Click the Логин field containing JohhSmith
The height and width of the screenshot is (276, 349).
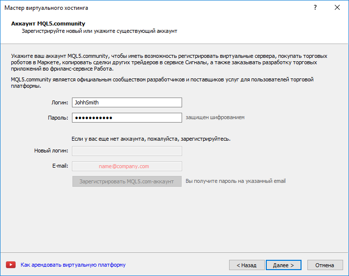pyautogui.click(x=127, y=102)
